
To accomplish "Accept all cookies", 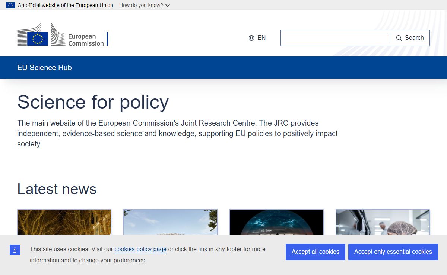I will [316, 252].
